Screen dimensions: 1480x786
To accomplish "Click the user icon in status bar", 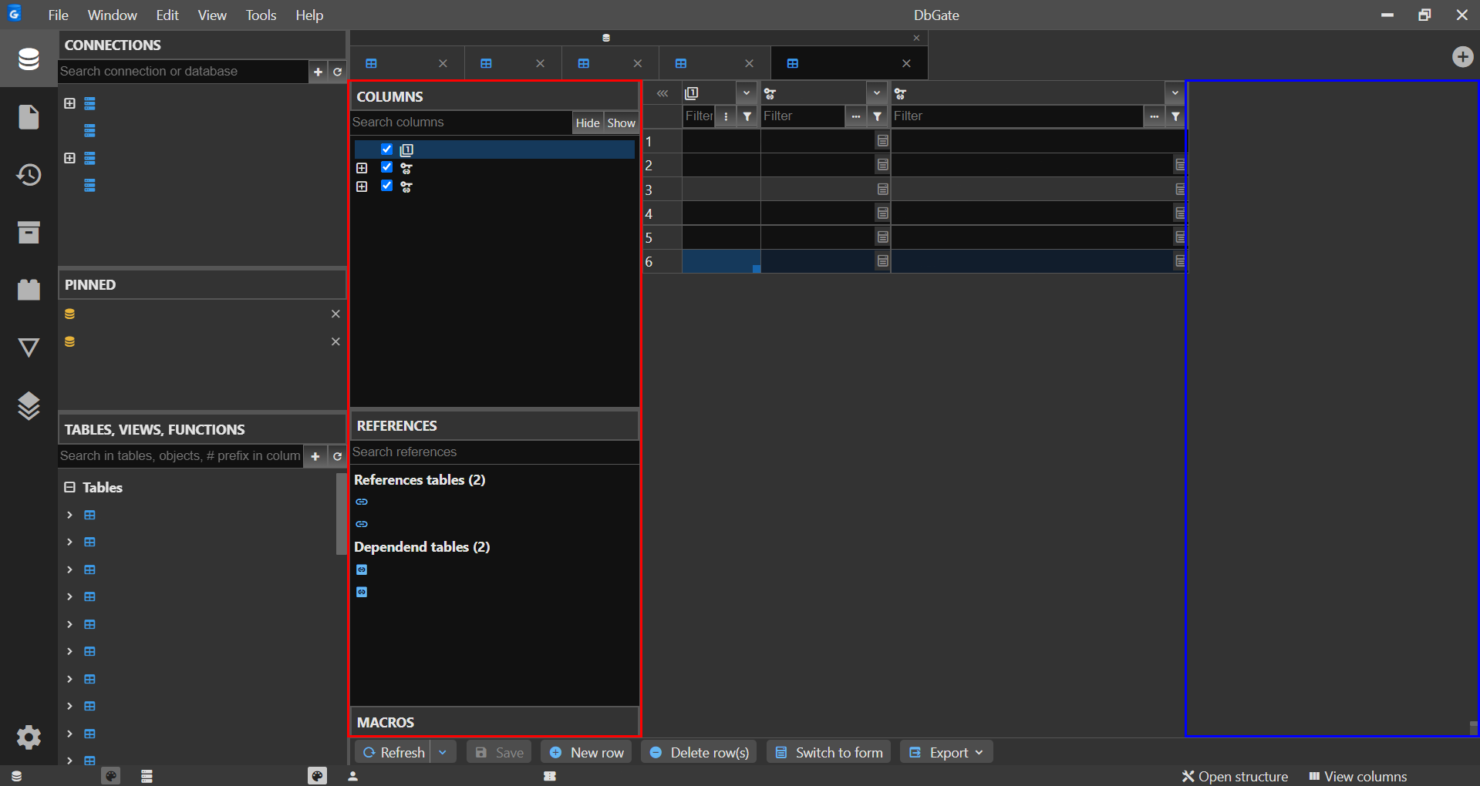I will click(x=353, y=776).
